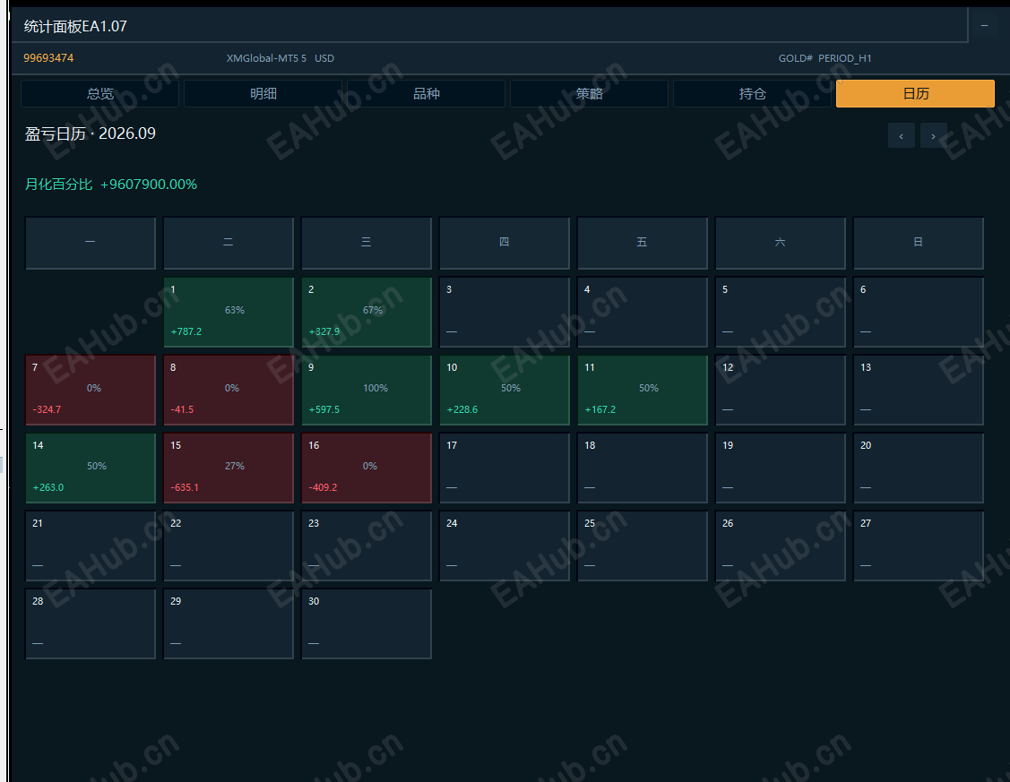Select empty day 19 cell
1010x782 pixels.
780,468
